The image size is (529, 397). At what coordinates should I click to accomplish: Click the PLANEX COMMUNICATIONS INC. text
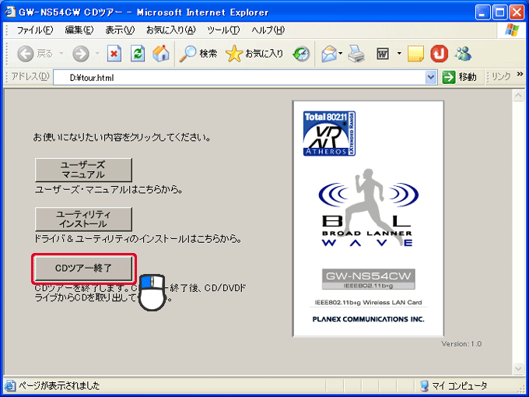[368, 319]
